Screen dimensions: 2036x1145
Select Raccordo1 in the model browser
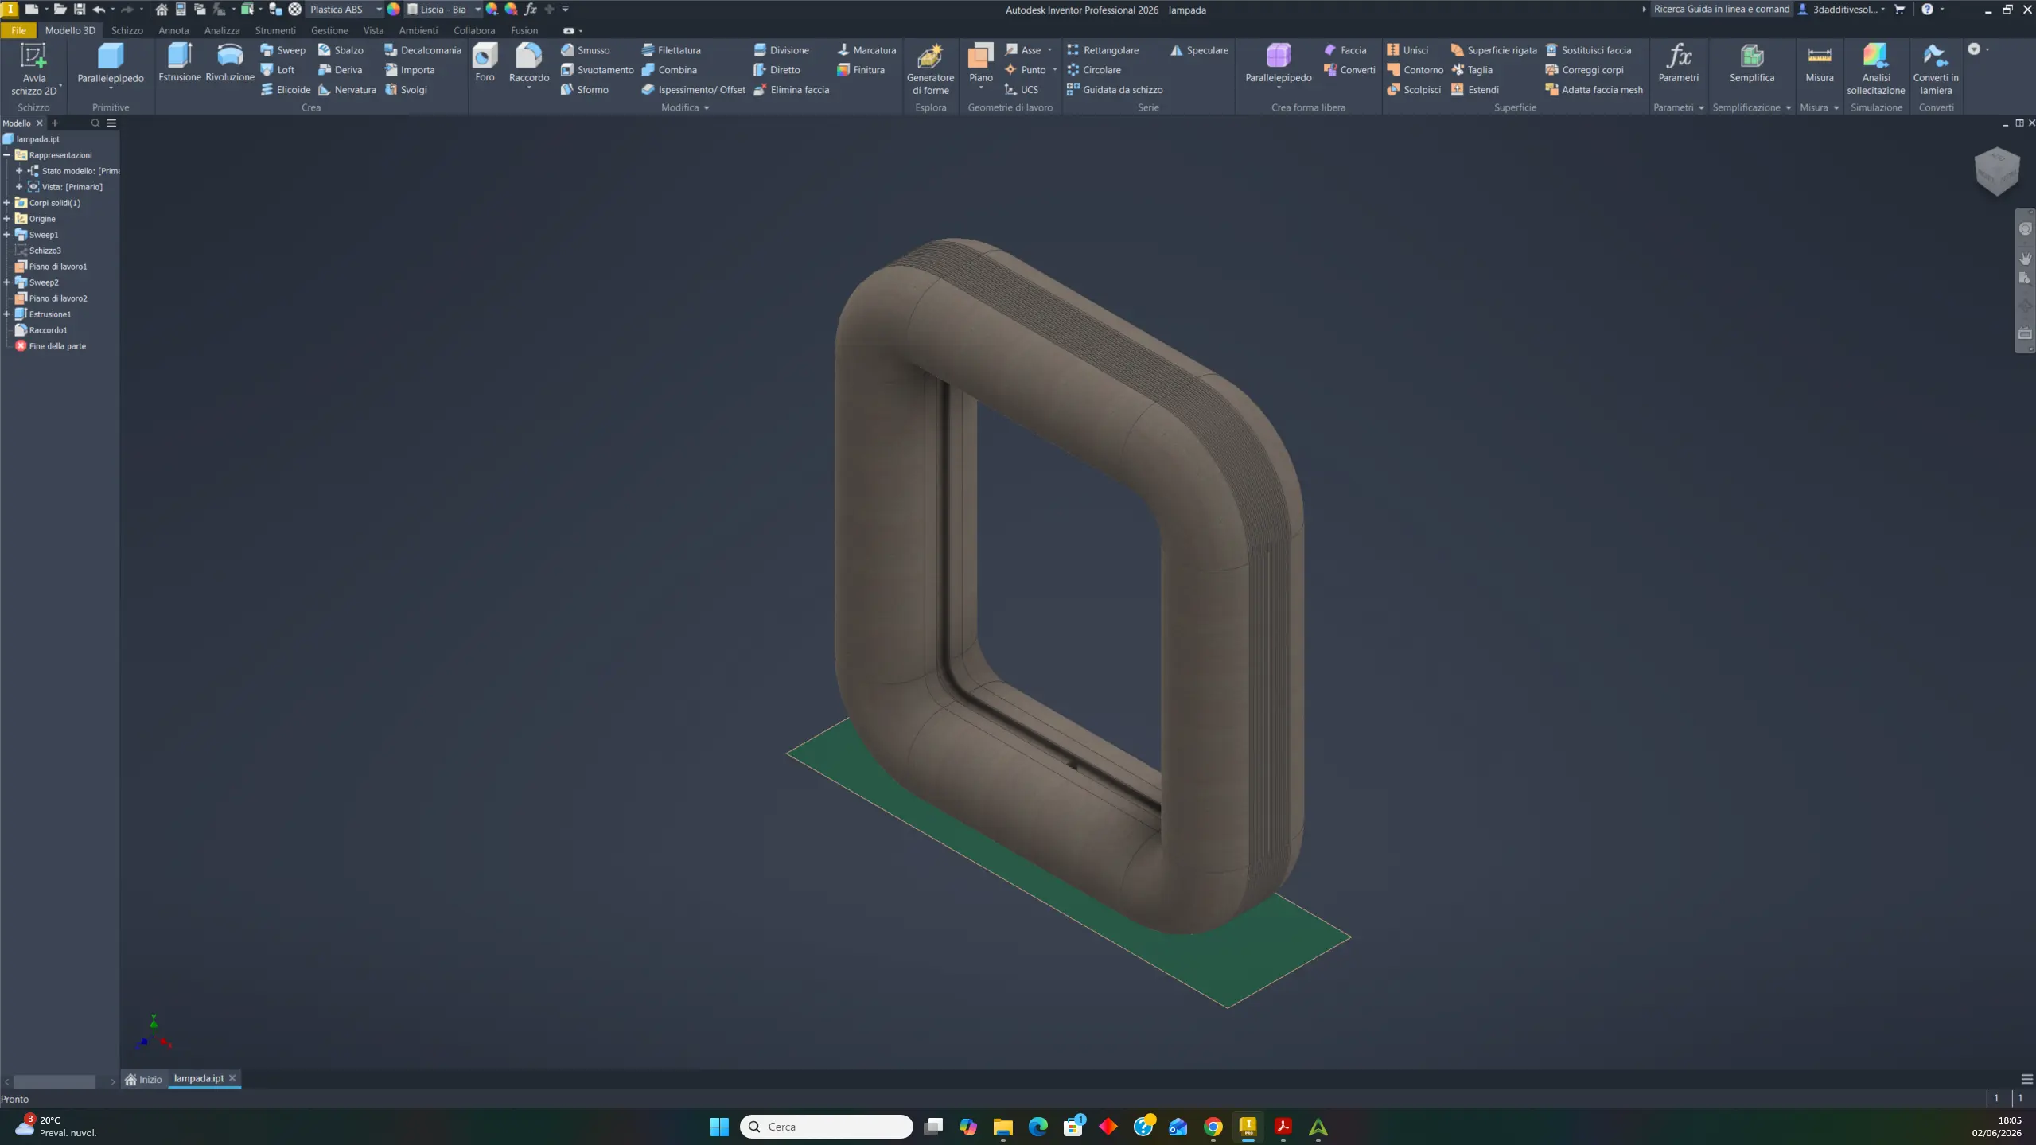(x=48, y=330)
